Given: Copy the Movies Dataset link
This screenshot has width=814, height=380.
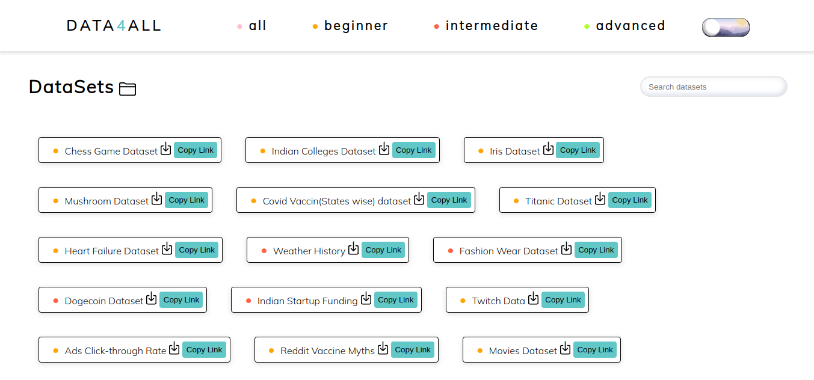Looking at the screenshot, I should (594, 350).
